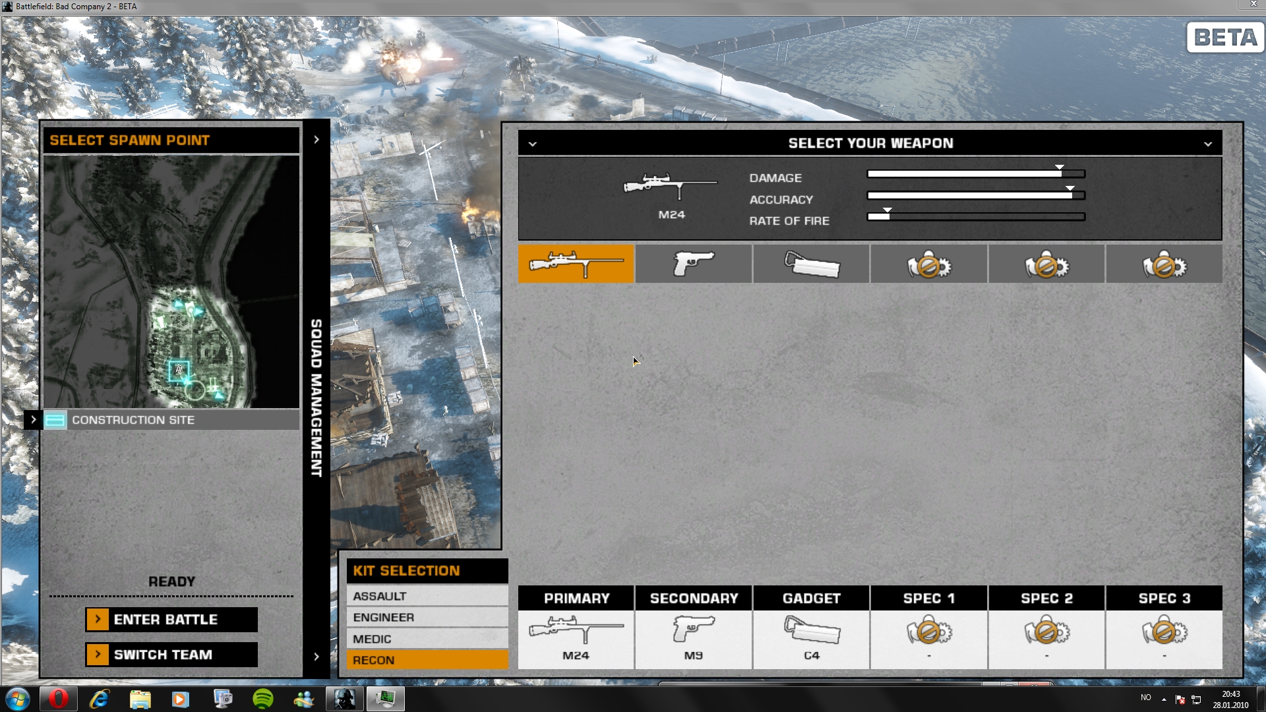This screenshot has width=1266, height=712.
Task: Click the Damage stat bar
Action: (x=976, y=174)
